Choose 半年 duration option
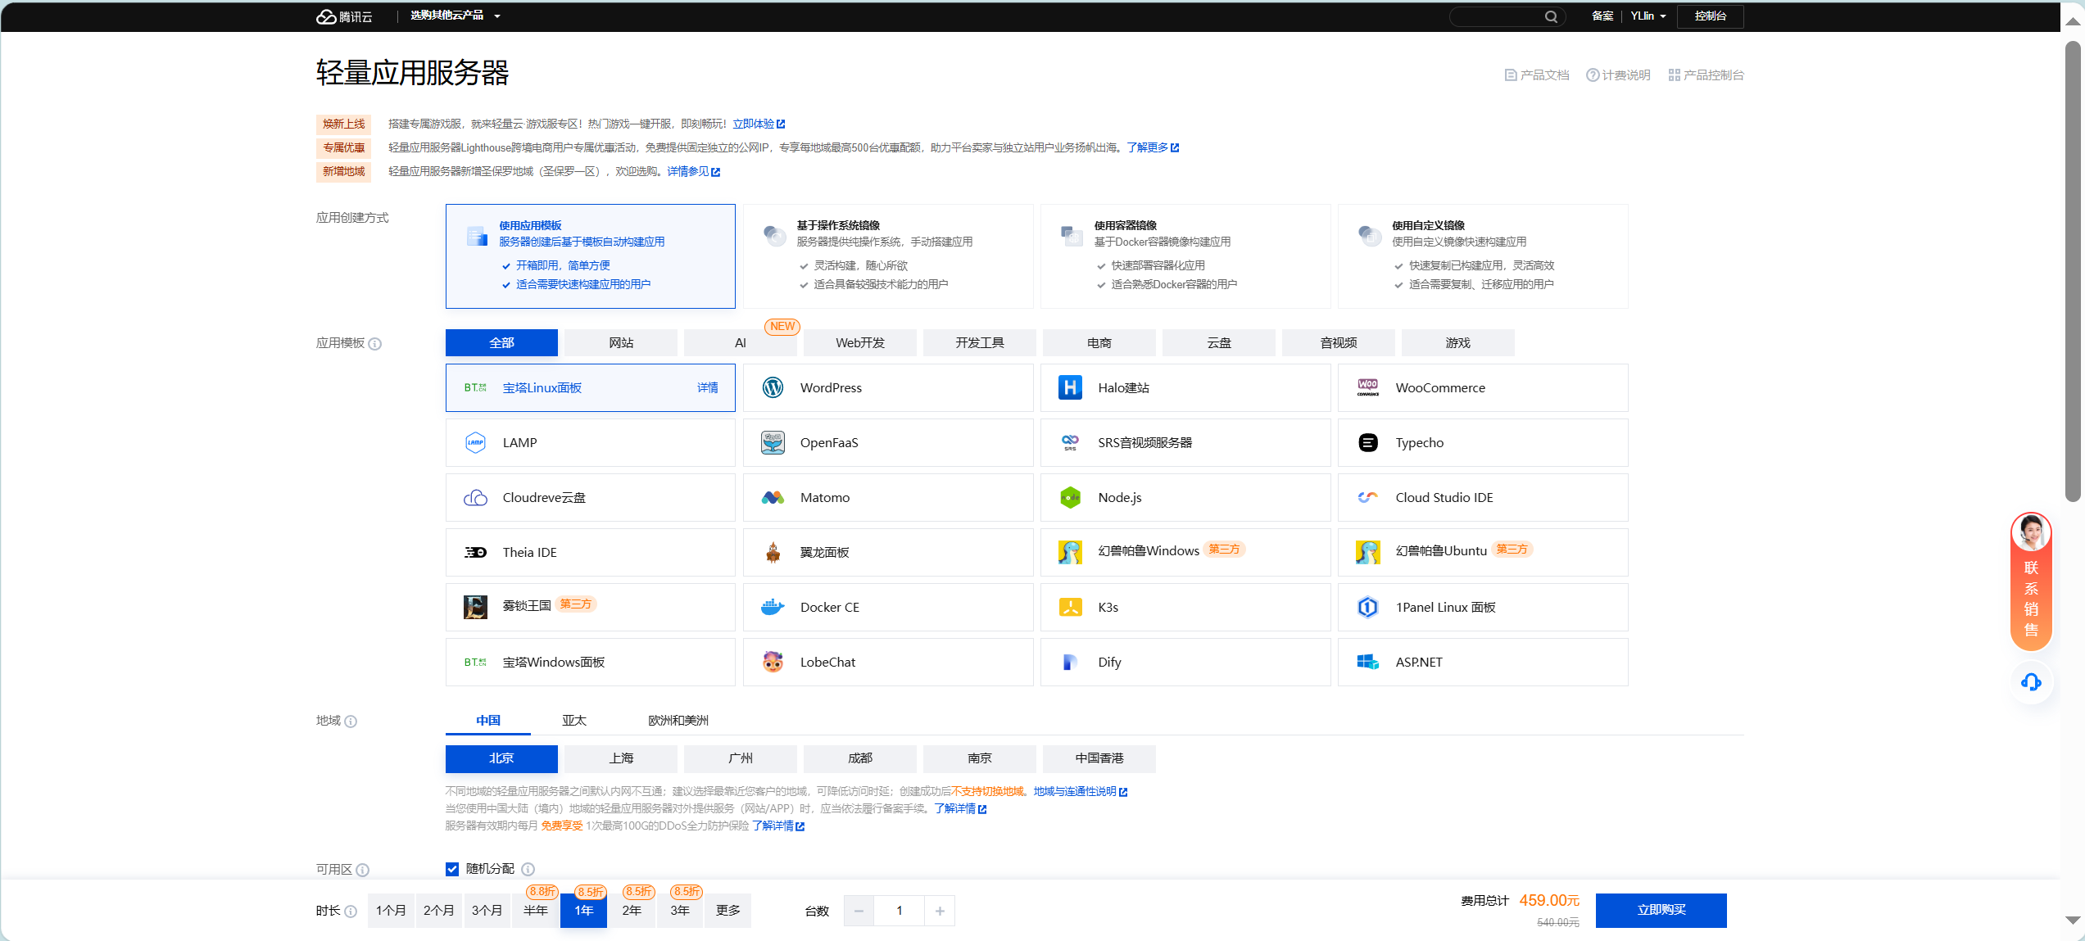The width and height of the screenshot is (2085, 941). 536,911
